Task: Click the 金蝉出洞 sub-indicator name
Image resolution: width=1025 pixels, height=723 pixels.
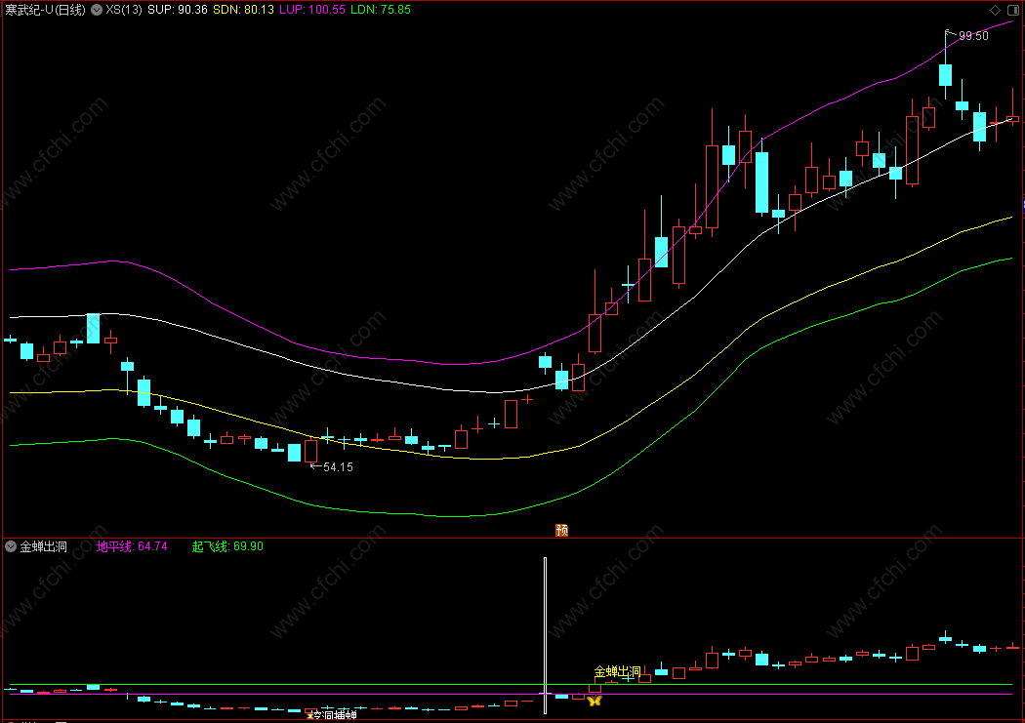Action: (43, 546)
